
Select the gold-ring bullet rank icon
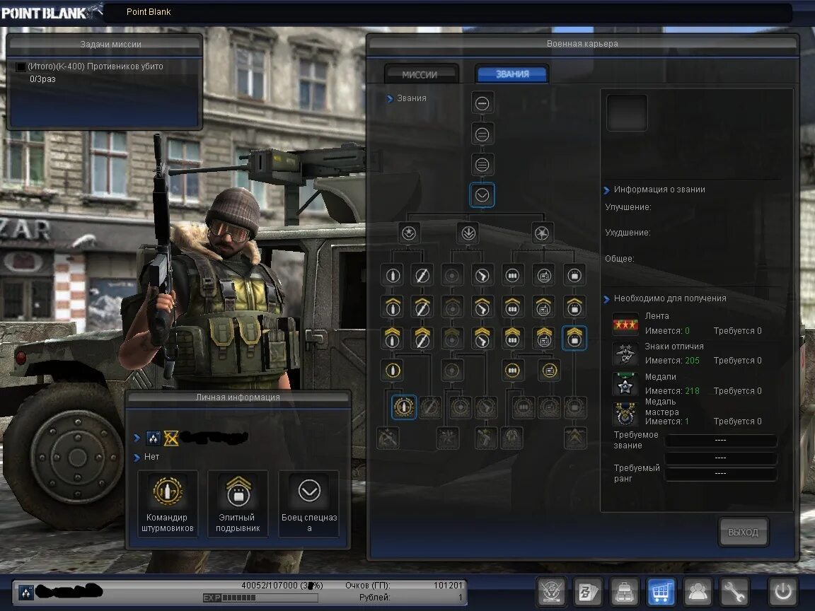click(x=393, y=371)
